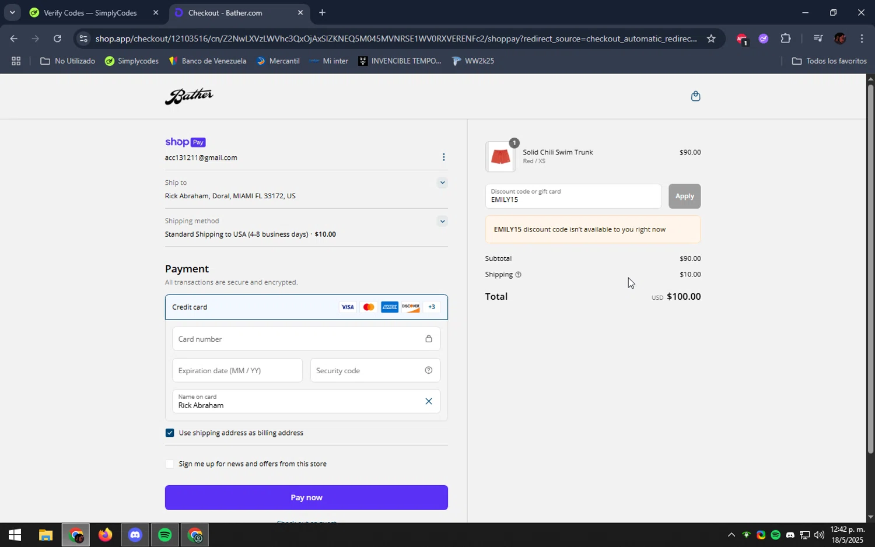Open the media control button
This screenshot has width=875, height=547.
(818, 39)
